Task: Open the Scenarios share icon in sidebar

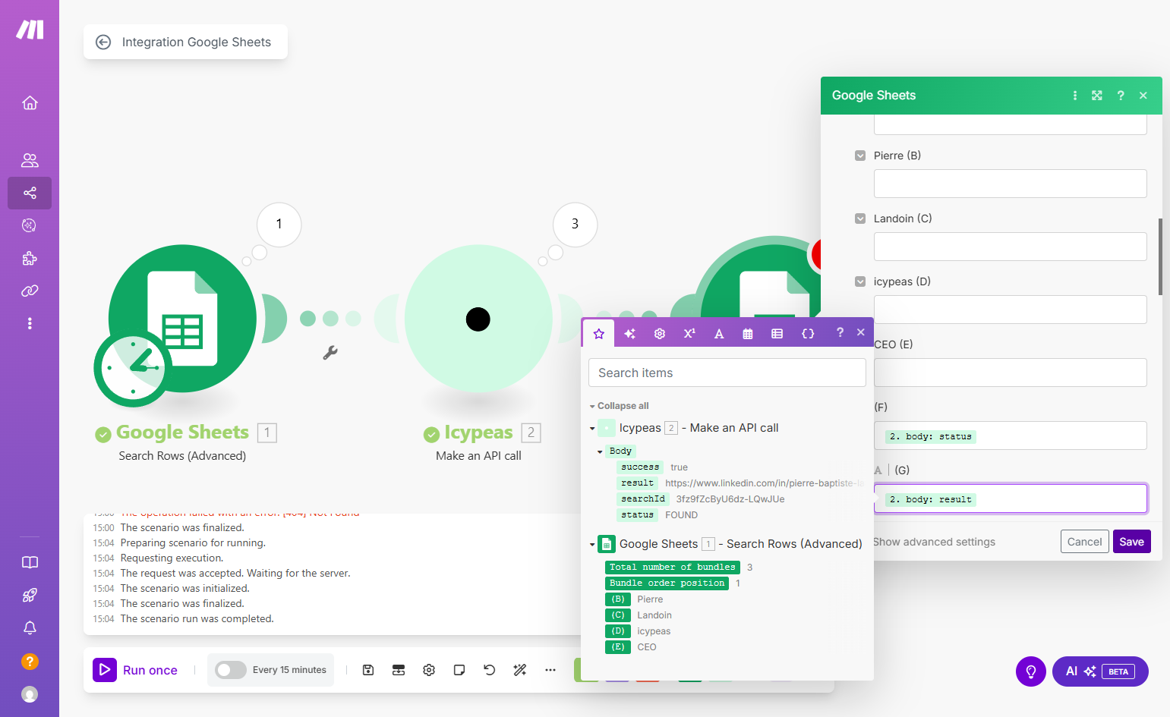Action: tap(30, 193)
